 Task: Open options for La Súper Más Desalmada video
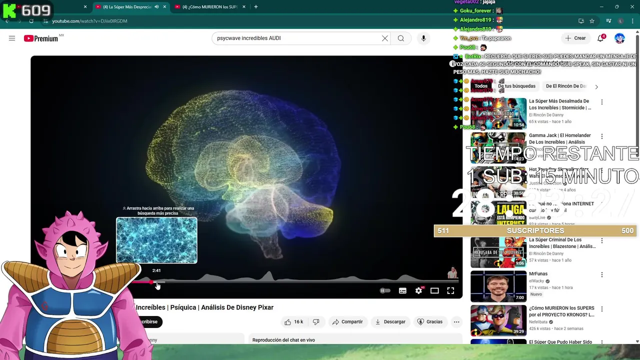(x=602, y=102)
